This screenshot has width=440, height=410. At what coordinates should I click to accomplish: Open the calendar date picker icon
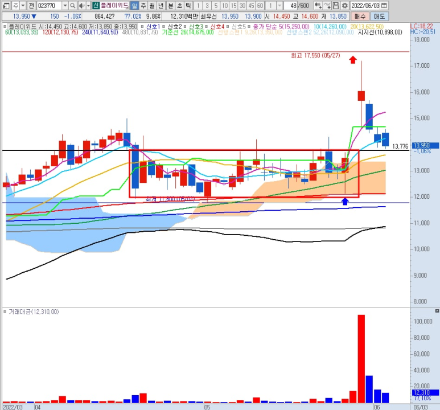point(384,5)
